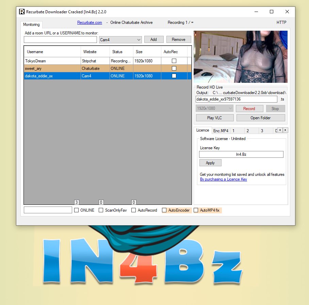This screenshot has width=309, height=305.
Task: Click the room URL or username input field
Action: (60, 40)
